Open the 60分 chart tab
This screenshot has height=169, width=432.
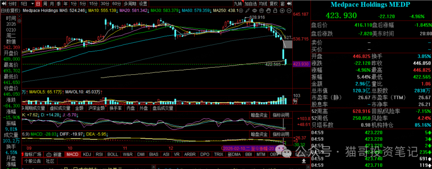116,4
